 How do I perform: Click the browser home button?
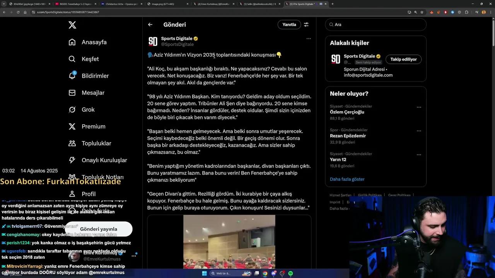coord(25,12)
